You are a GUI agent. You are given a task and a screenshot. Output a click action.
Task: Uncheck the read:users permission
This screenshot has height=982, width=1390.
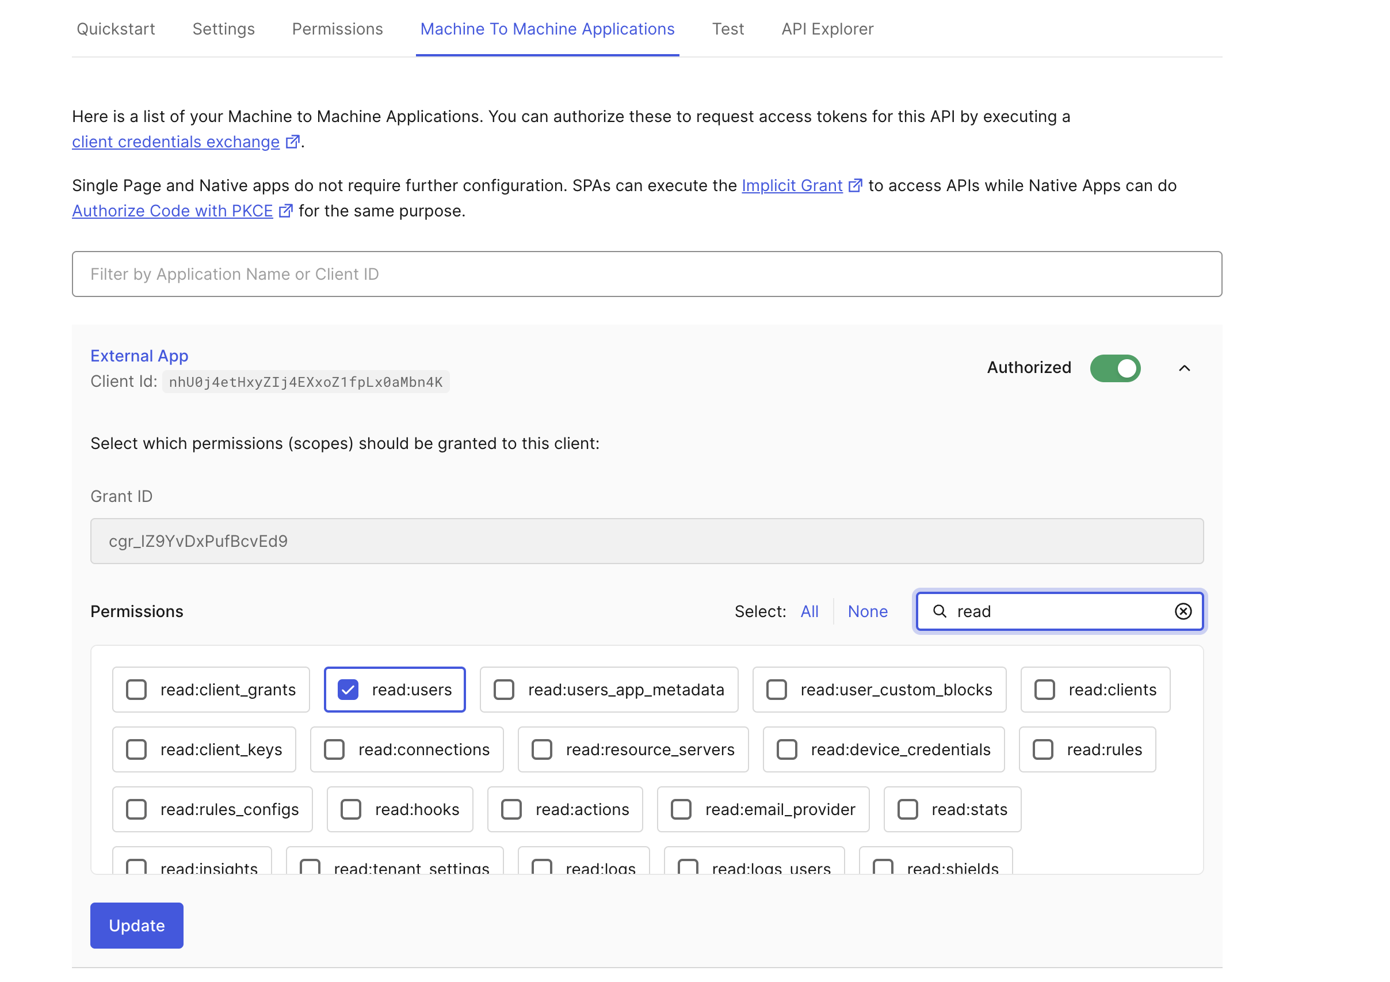coord(348,690)
